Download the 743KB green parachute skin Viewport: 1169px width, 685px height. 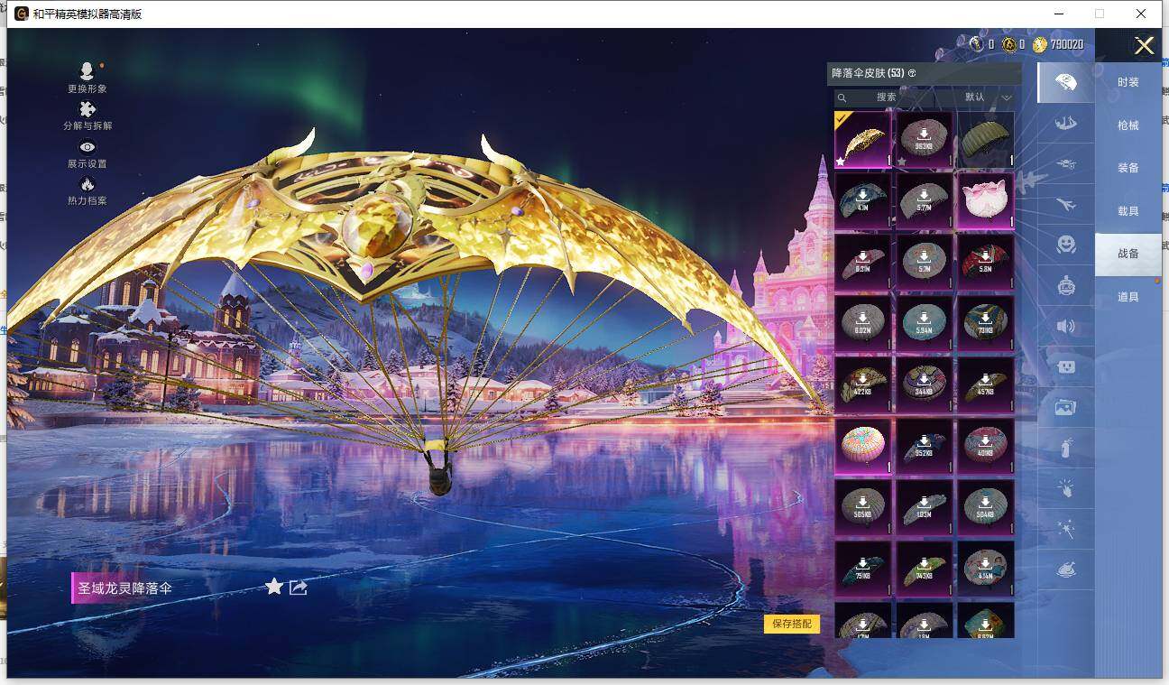tap(924, 569)
